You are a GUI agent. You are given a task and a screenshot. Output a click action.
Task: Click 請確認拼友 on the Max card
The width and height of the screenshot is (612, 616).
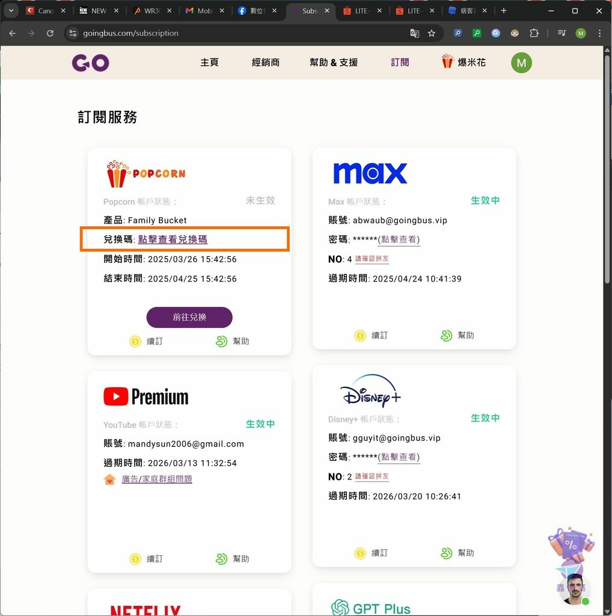click(x=372, y=259)
